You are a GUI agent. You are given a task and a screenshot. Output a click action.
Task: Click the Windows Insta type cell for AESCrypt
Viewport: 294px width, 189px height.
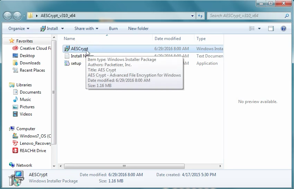210,49
